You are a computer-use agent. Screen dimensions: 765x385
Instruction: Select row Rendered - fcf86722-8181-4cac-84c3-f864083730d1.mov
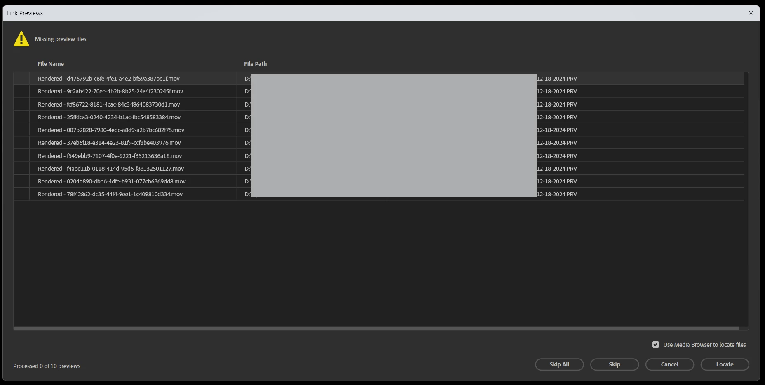coord(379,104)
